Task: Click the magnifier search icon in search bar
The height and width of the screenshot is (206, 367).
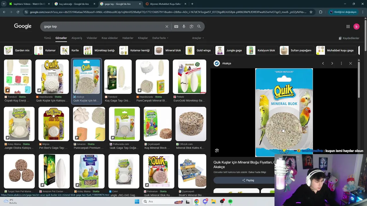Action: point(199,26)
